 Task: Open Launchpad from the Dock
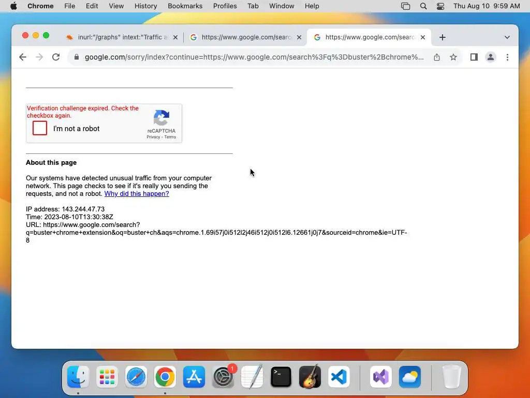point(107,377)
